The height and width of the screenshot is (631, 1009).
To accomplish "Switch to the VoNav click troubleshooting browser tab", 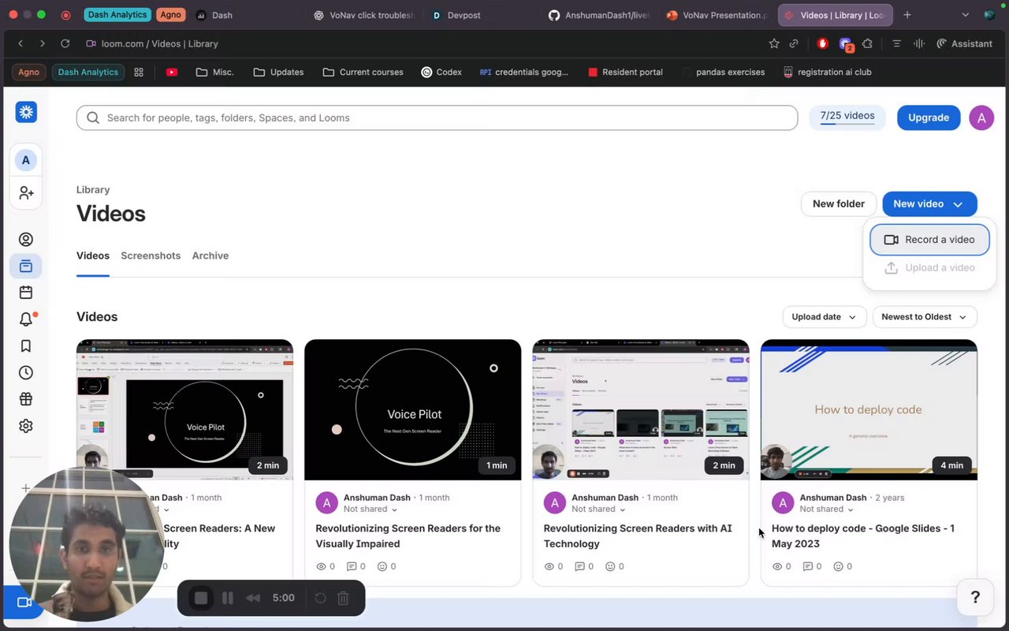I will pyautogui.click(x=364, y=15).
